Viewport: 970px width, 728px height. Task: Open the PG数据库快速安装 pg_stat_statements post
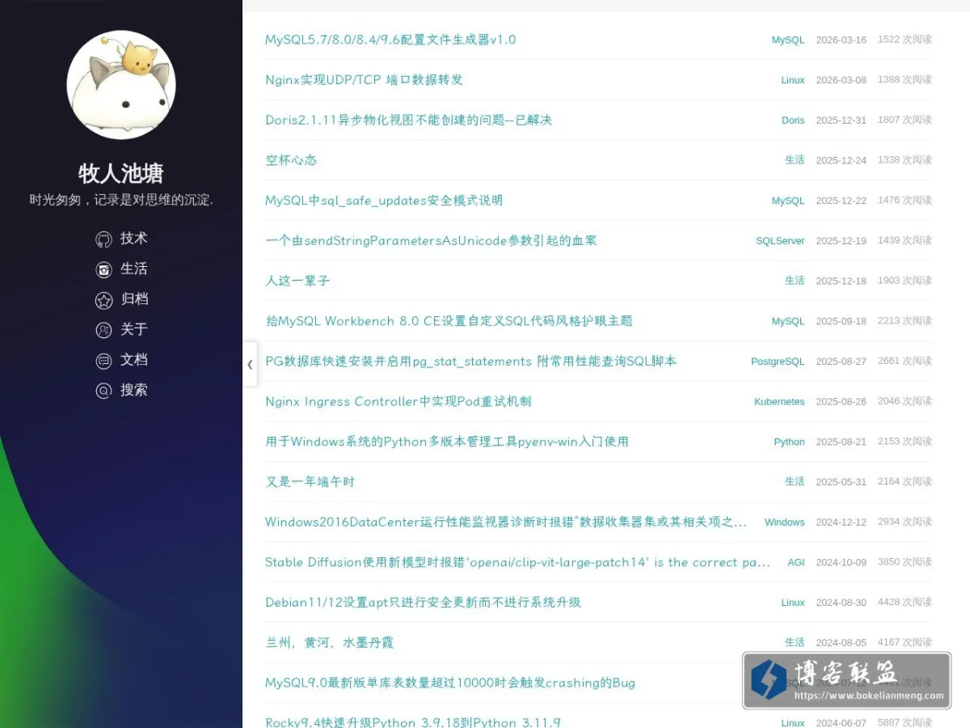[x=470, y=361]
